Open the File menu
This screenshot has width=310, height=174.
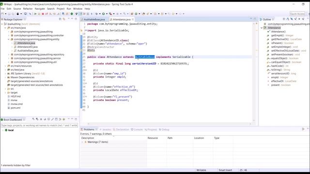tap(2, 9)
